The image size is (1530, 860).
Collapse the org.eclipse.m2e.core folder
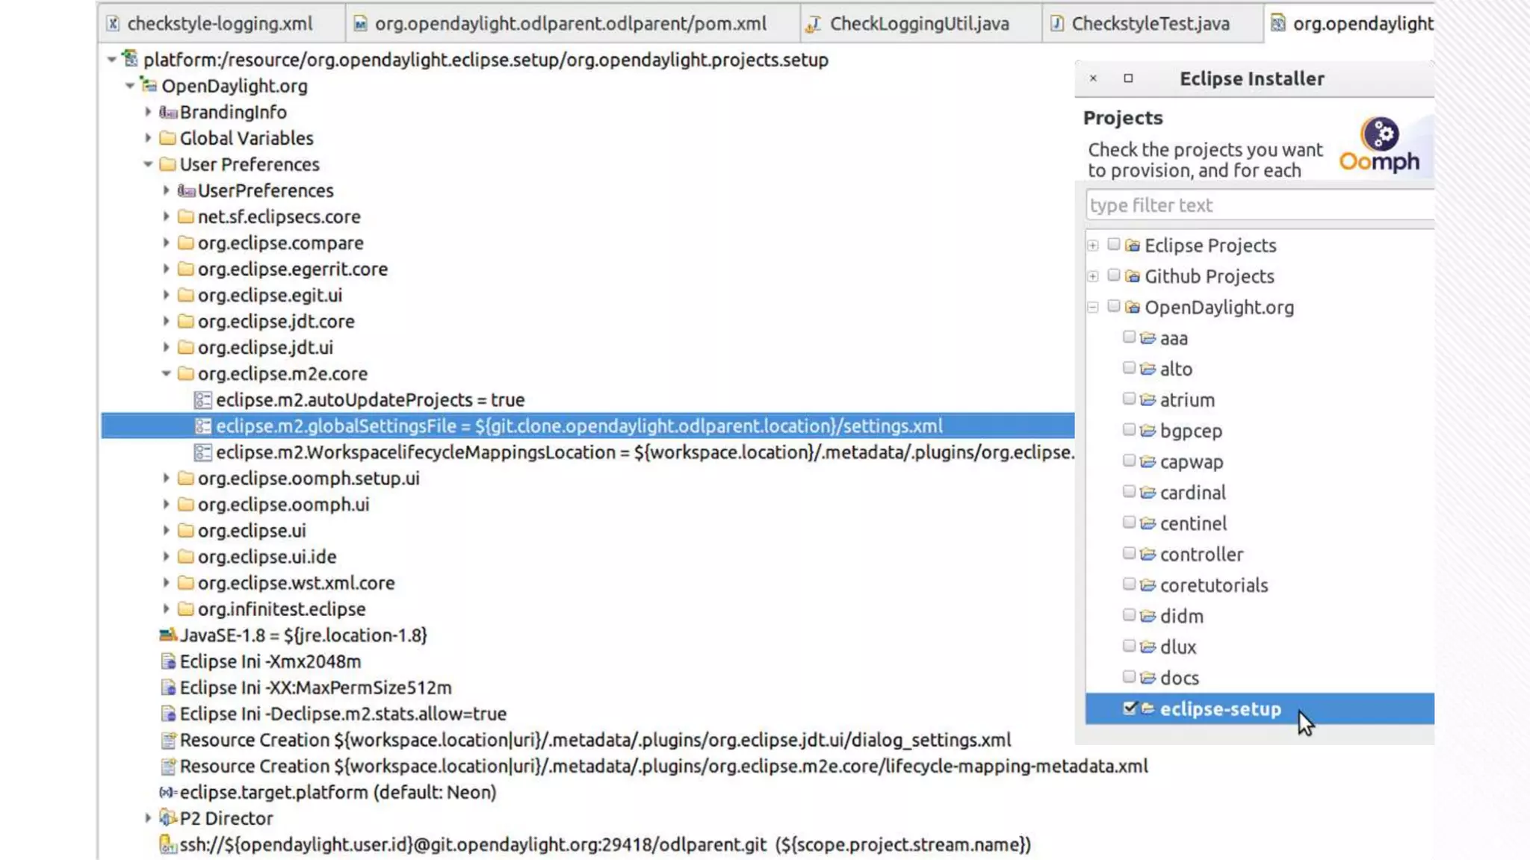167,373
